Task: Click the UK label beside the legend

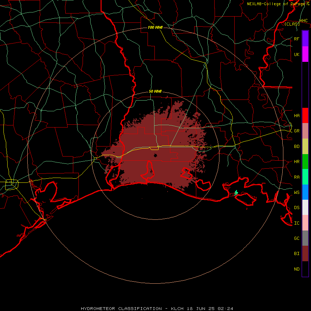Action: tap(296, 54)
